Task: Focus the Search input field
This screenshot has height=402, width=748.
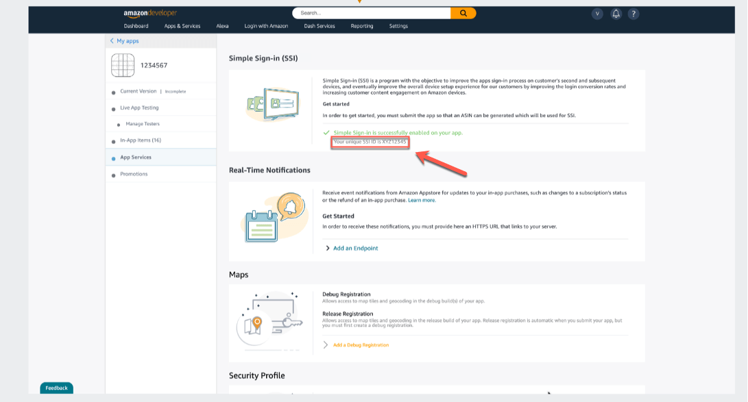Action: click(372, 13)
